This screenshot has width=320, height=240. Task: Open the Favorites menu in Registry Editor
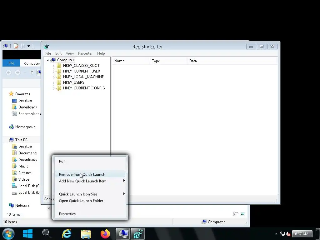(x=85, y=53)
